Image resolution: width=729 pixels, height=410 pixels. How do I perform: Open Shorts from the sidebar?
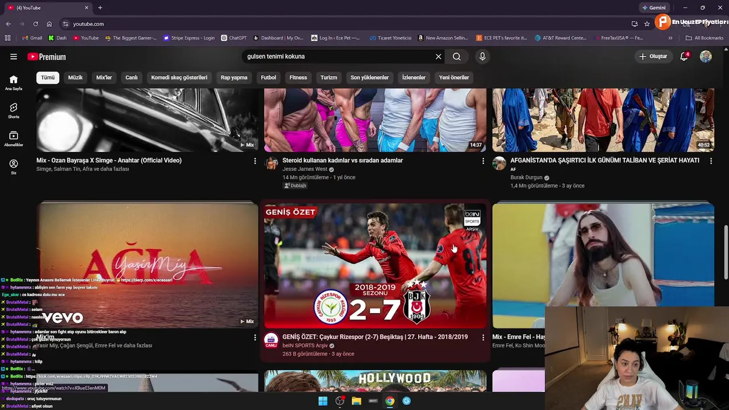click(14, 110)
